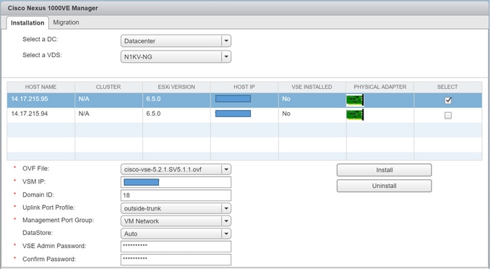Click physical adapter icon for host 14.17.215.95
Viewport: 490px width, 269px height.
(x=355, y=100)
